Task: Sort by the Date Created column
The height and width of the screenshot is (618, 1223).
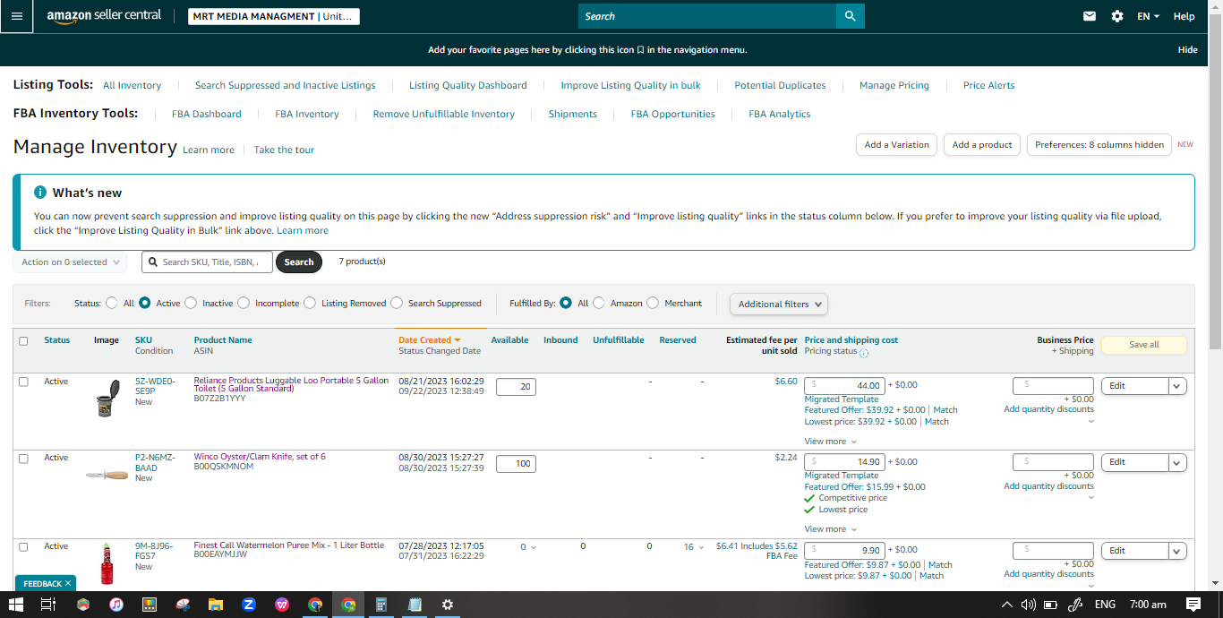Action: 429,340
